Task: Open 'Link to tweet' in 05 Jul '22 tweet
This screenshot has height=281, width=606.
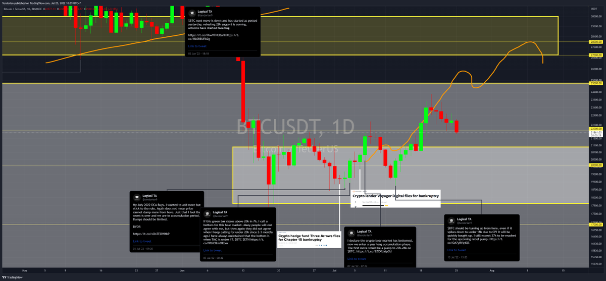Action: (x=213, y=250)
